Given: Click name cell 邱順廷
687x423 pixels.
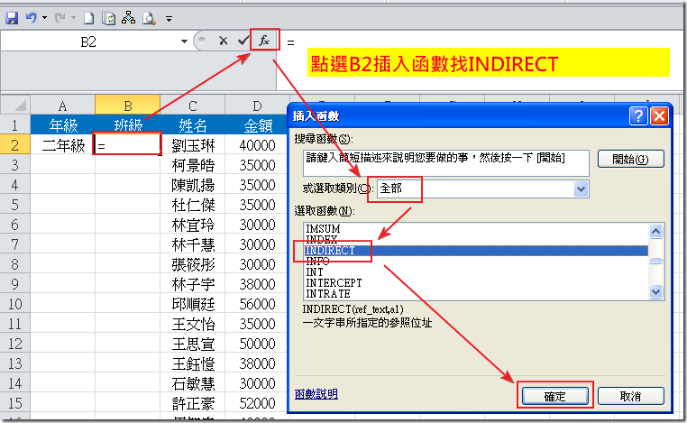Looking at the screenshot, I should tap(192, 304).
